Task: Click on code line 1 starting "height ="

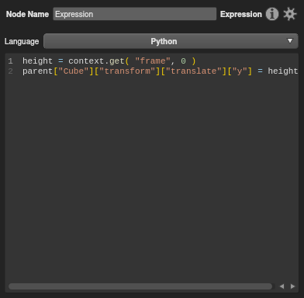Action: point(109,61)
